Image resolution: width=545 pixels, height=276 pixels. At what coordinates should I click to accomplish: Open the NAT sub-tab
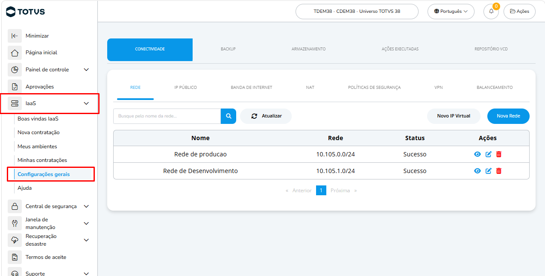coord(310,88)
